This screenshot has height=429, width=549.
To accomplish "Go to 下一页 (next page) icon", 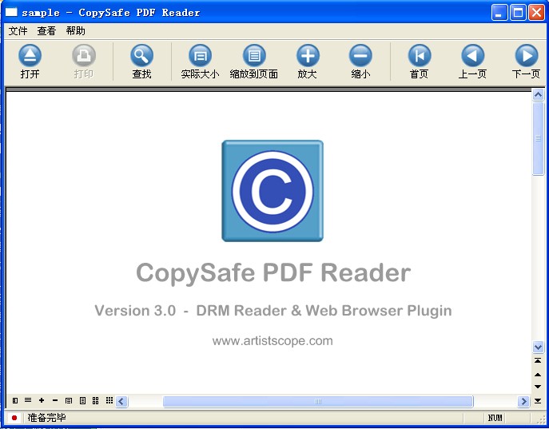I will point(527,55).
